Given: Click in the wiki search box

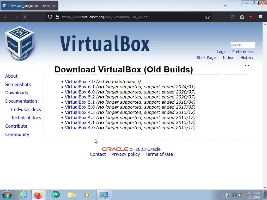Looking at the screenshot, I should 243,45.
